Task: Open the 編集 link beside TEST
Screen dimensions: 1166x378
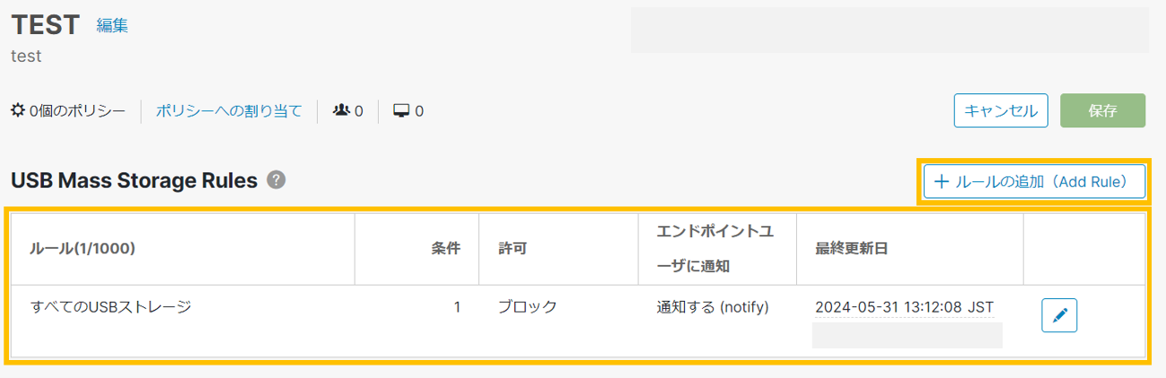Action: tap(112, 25)
